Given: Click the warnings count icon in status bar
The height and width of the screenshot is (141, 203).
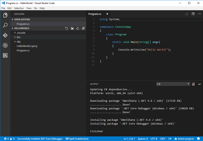Looking at the screenshot, I should tap(11, 139).
